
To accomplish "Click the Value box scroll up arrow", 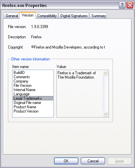I will tap(105, 73).
